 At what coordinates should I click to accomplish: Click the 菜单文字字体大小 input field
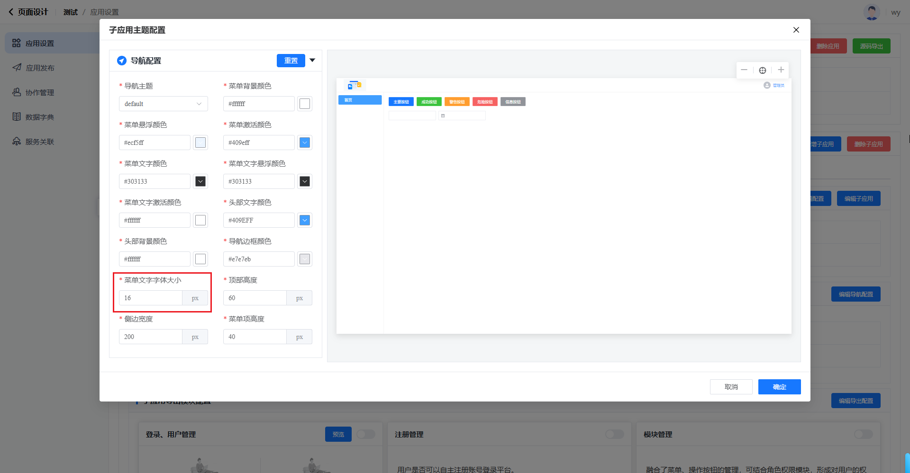point(151,298)
